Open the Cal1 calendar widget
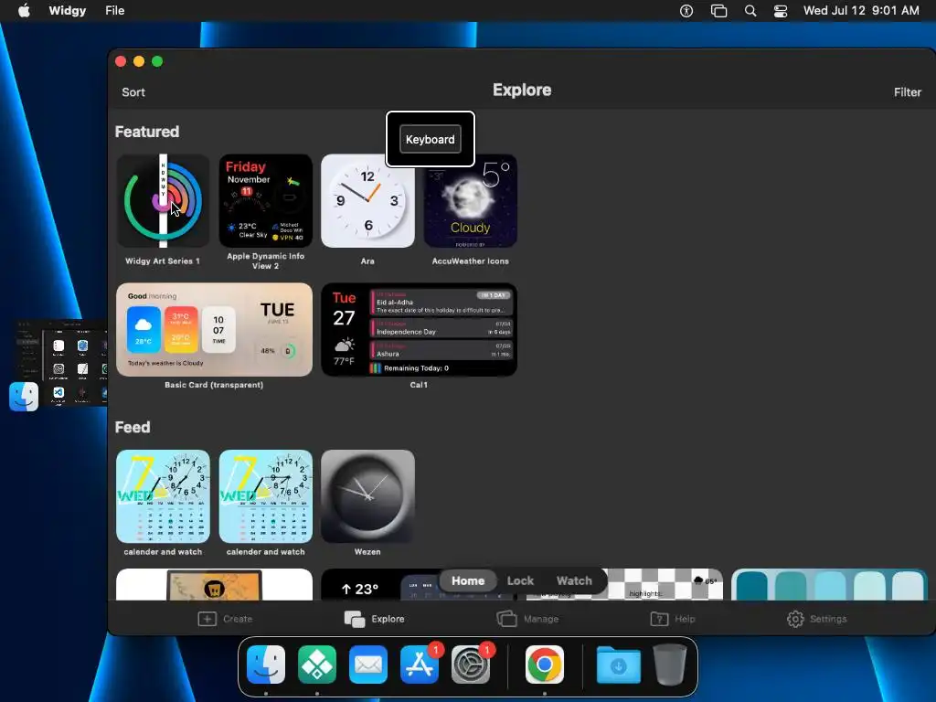 tap(419, 329)
